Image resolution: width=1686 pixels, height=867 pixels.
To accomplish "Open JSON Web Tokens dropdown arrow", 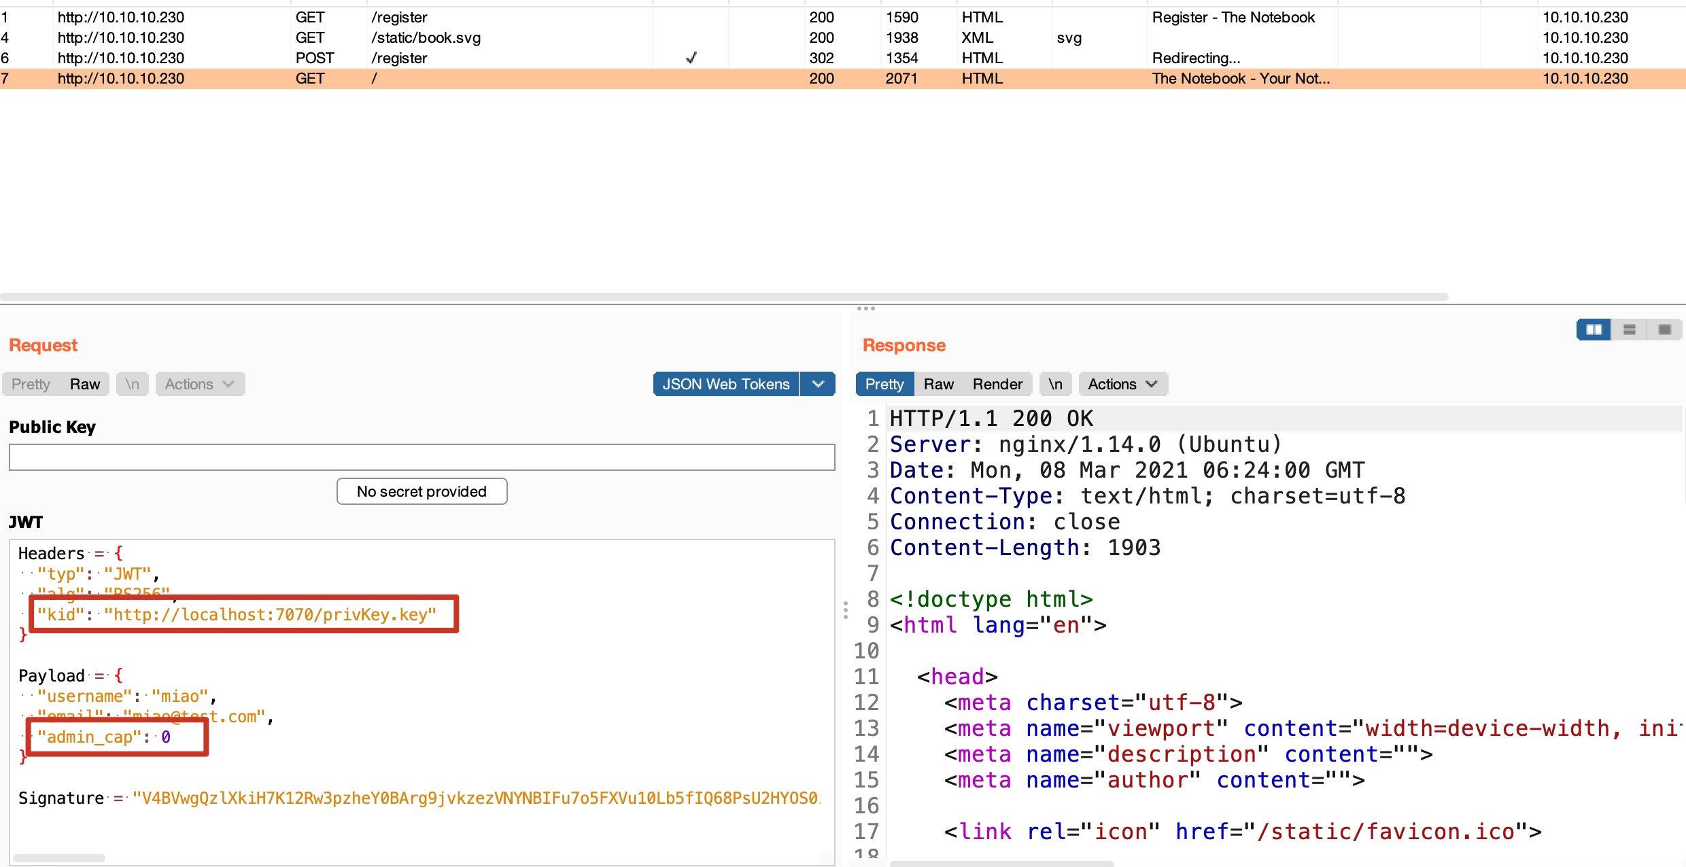I will (818, 384).
